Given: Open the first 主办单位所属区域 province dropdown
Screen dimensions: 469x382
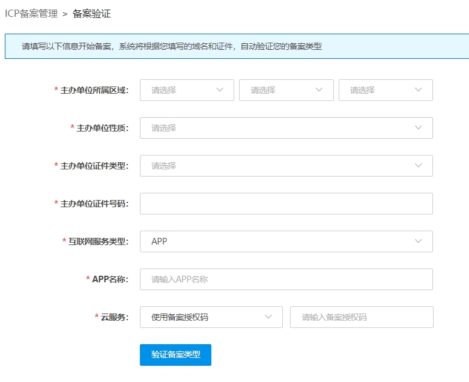Looking at the screenshot, I should click(180, 90).
